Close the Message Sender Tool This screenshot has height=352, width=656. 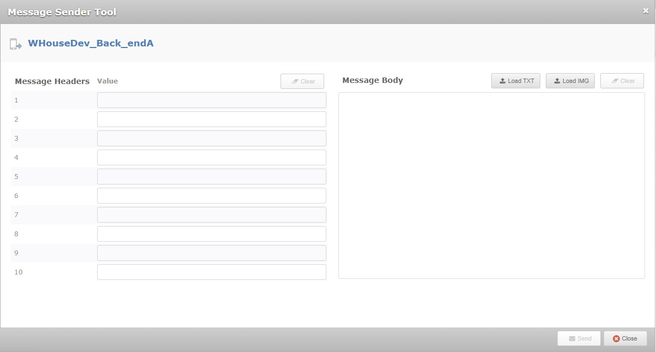point(625,338)
